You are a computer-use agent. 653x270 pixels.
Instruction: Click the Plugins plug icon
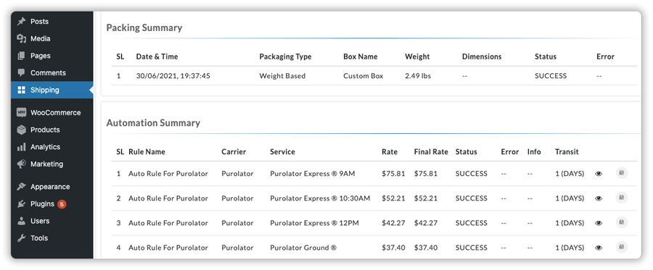click(21, 203)
